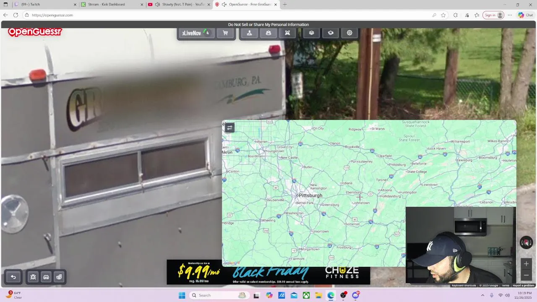Click the compass button
Image resolution: width=537 pixels, height=302 pixels.
(x=526, y=242)
